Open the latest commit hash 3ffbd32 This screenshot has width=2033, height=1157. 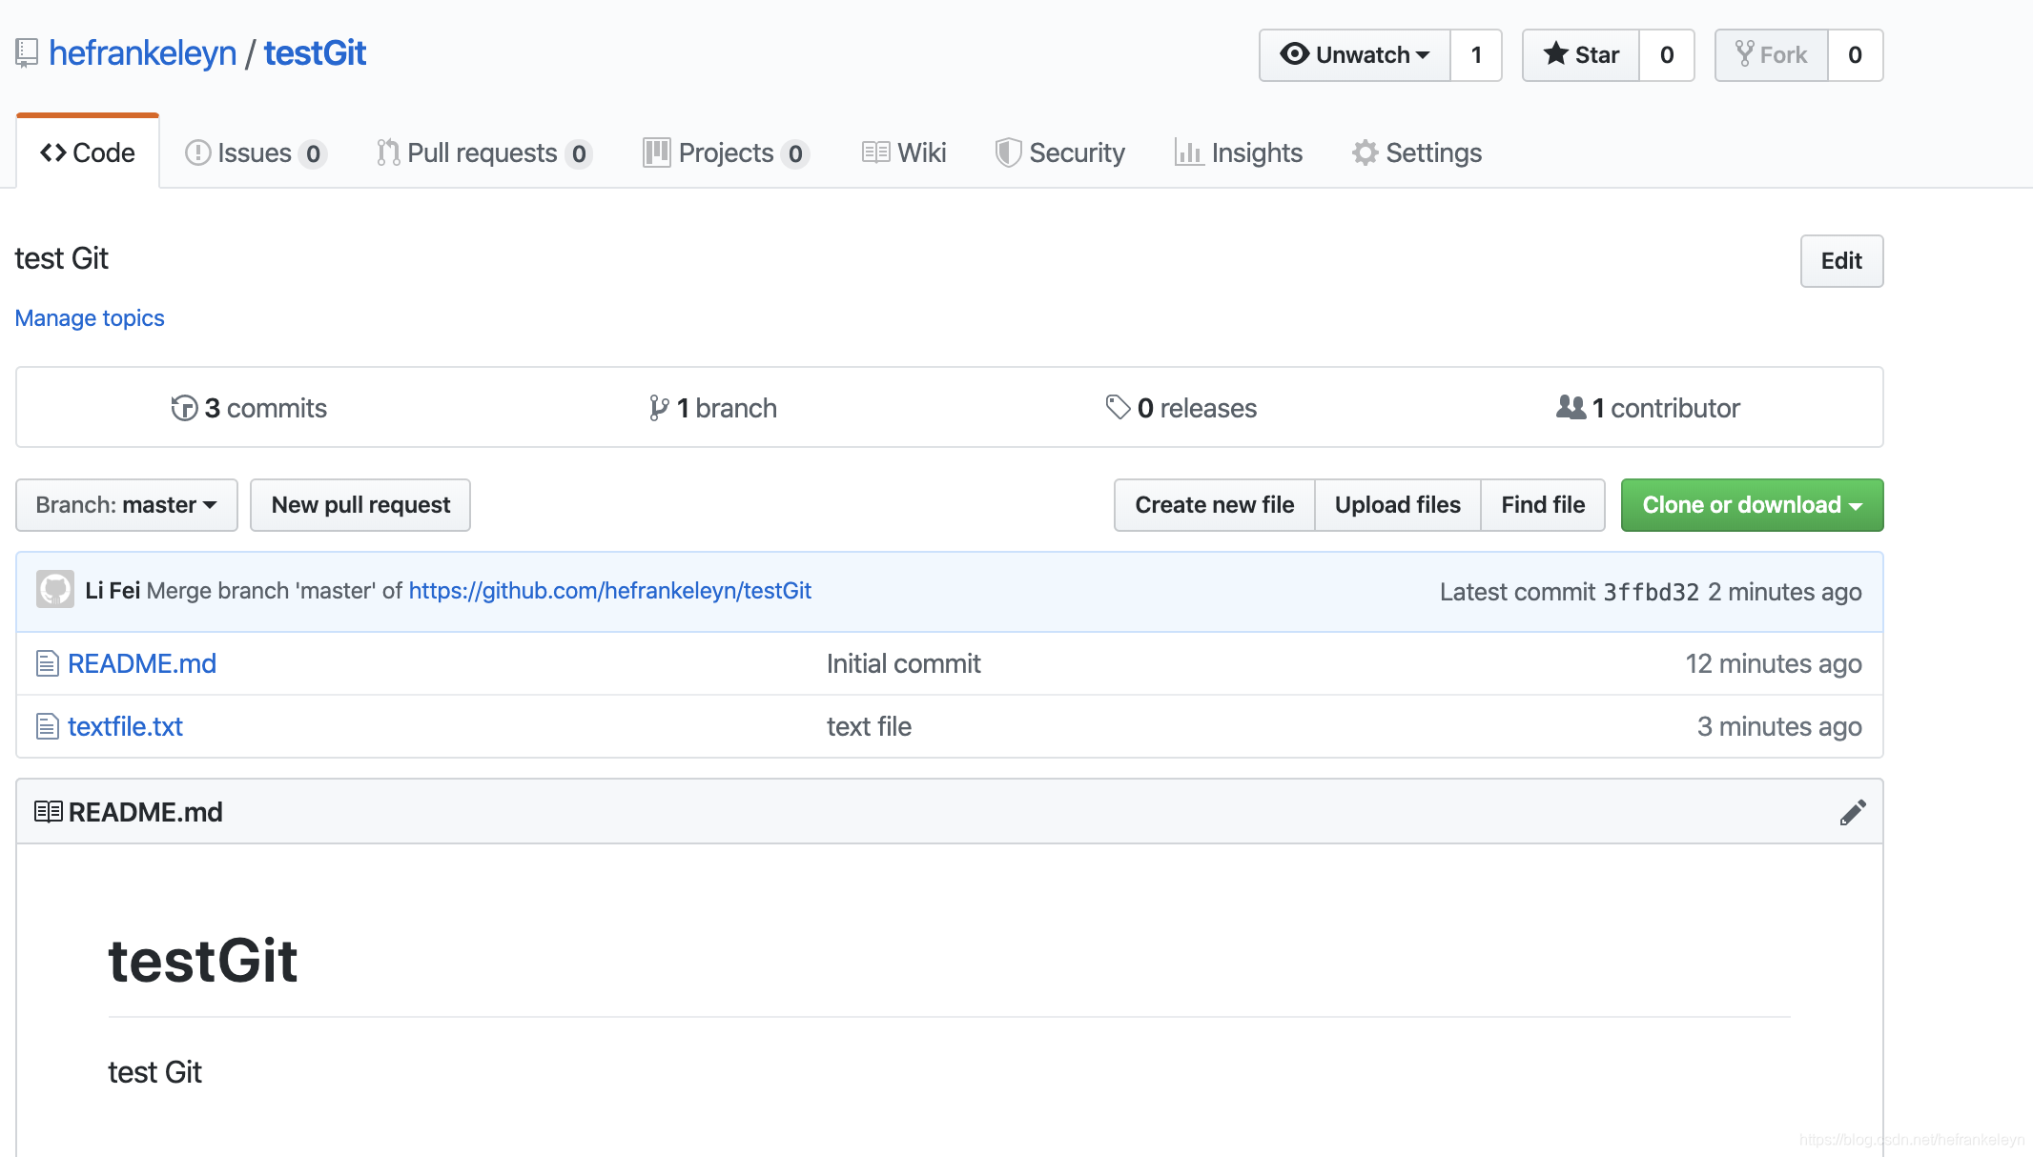(1651, 592)
